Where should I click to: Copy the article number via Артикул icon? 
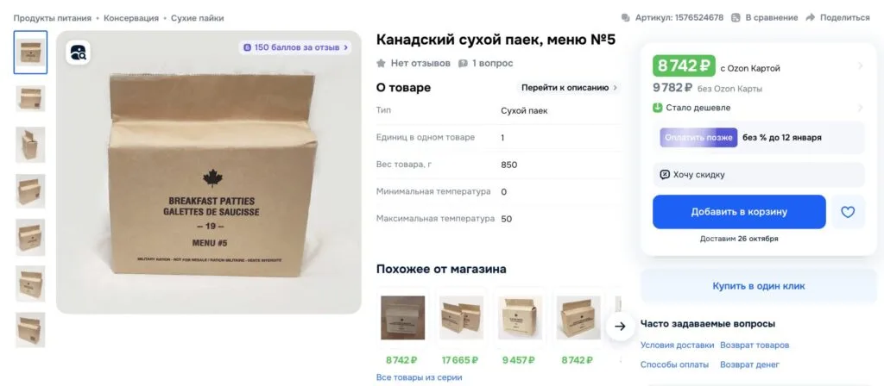625,17
